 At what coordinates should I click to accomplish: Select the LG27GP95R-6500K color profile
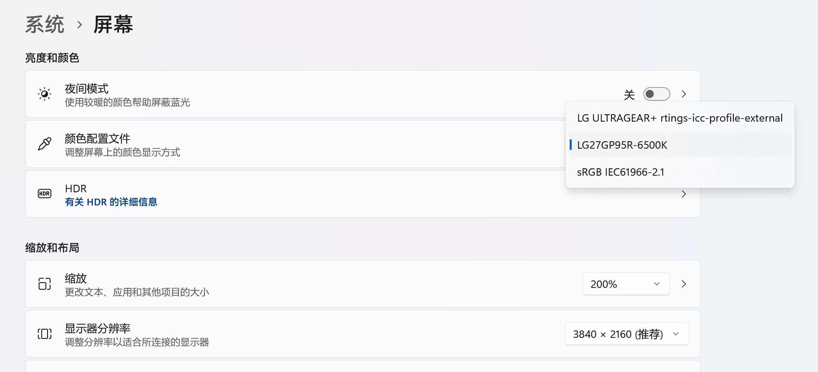[622, 145]
